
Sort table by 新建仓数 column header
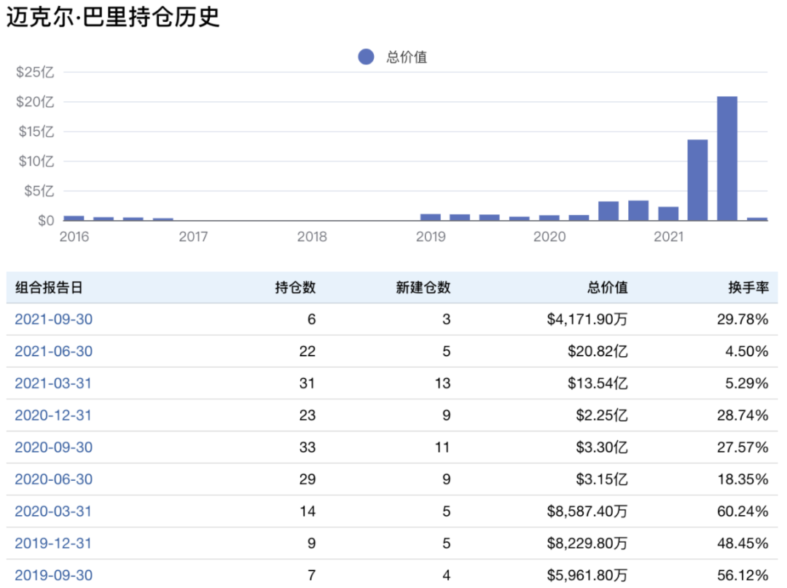pyautogui.click(x=423, y=288)
